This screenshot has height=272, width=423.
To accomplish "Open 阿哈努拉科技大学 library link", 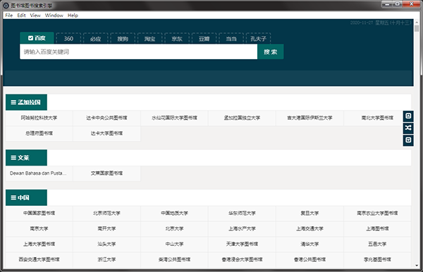I will 39,118.
